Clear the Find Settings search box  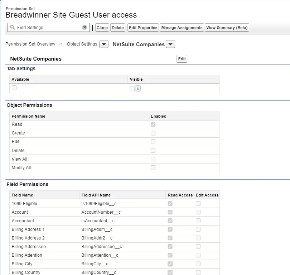pyautogui.click(x=84, y=27)
